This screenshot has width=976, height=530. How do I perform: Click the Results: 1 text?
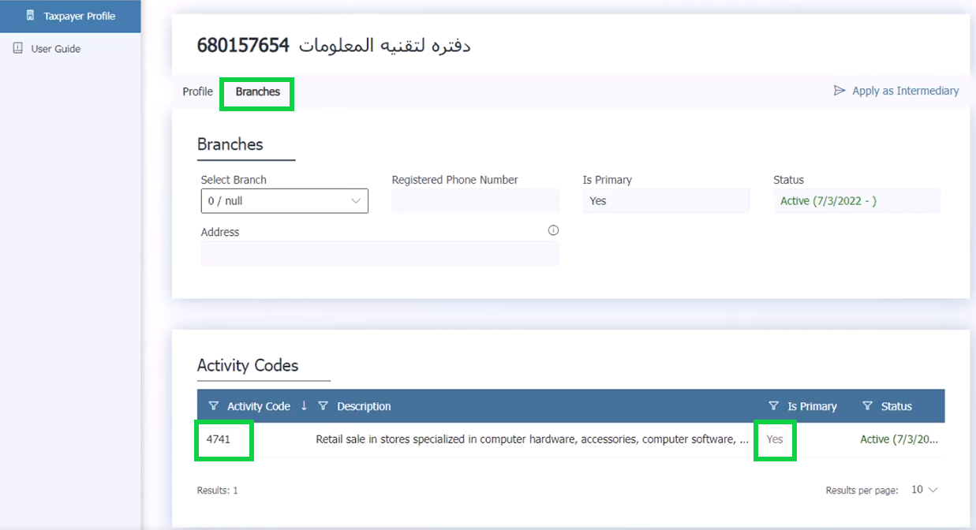tap(217, 491)
